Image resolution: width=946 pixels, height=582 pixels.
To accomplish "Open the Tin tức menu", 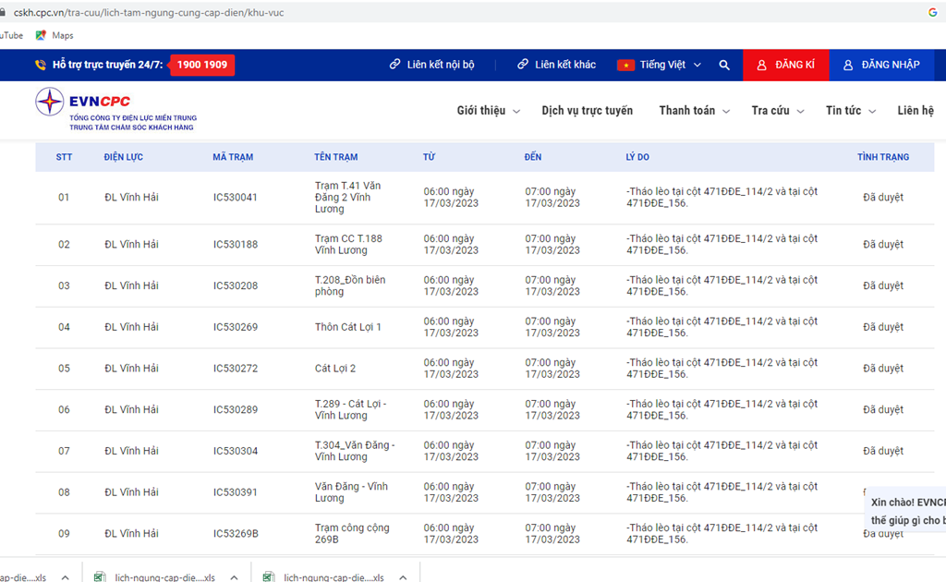I will [843, 111].
